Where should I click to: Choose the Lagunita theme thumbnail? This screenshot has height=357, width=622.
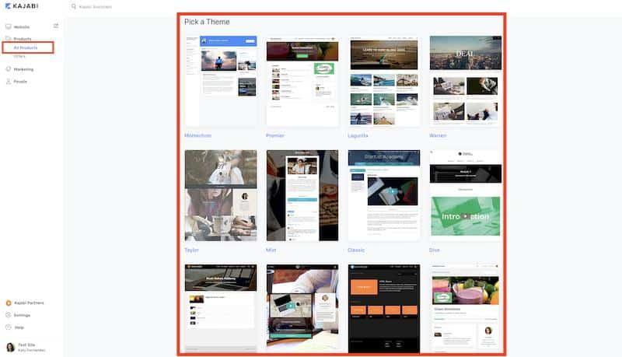[384, 81]
